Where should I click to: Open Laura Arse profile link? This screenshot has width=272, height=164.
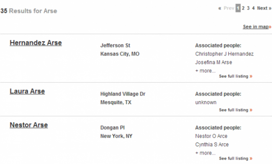pyautogui.click(x=27, y=91)
